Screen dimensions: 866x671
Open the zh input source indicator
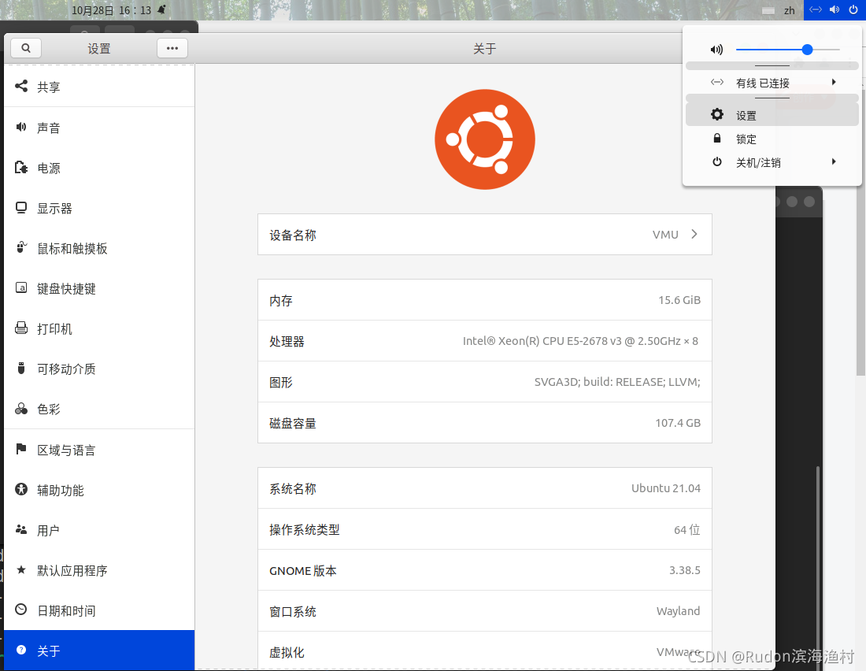(x=789, y=10)
